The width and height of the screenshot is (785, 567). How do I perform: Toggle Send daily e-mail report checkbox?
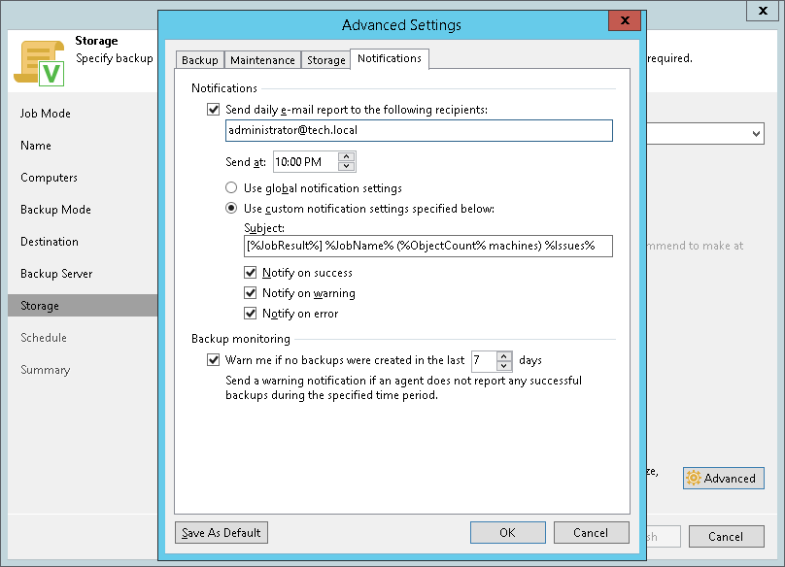(214, 111)
